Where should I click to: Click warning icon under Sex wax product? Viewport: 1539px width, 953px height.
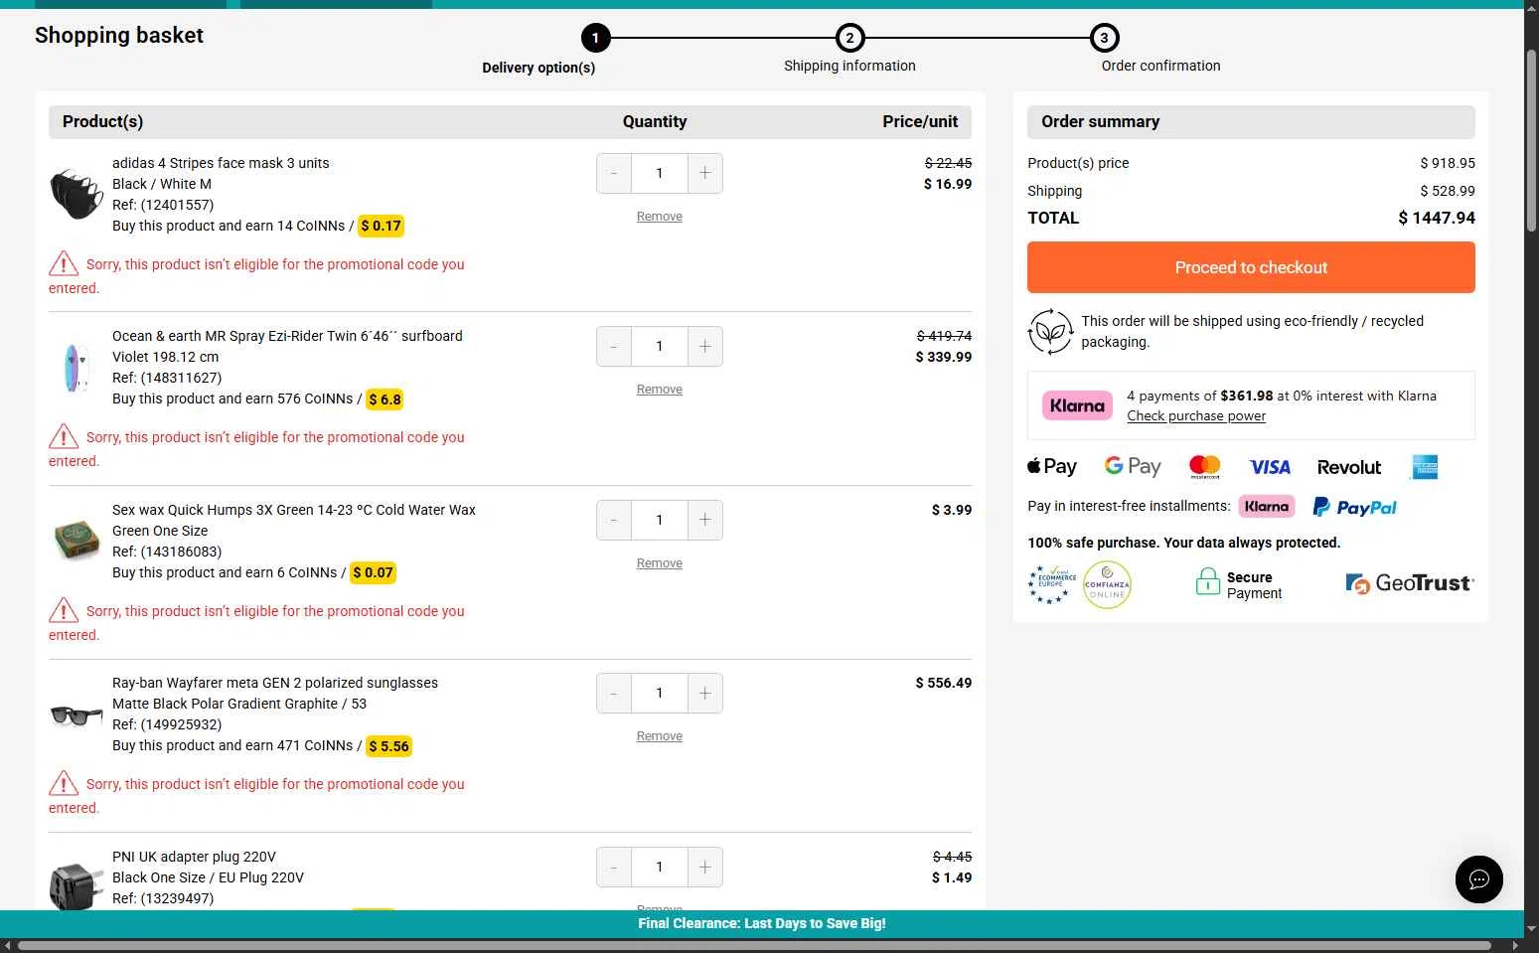[64, 610]
